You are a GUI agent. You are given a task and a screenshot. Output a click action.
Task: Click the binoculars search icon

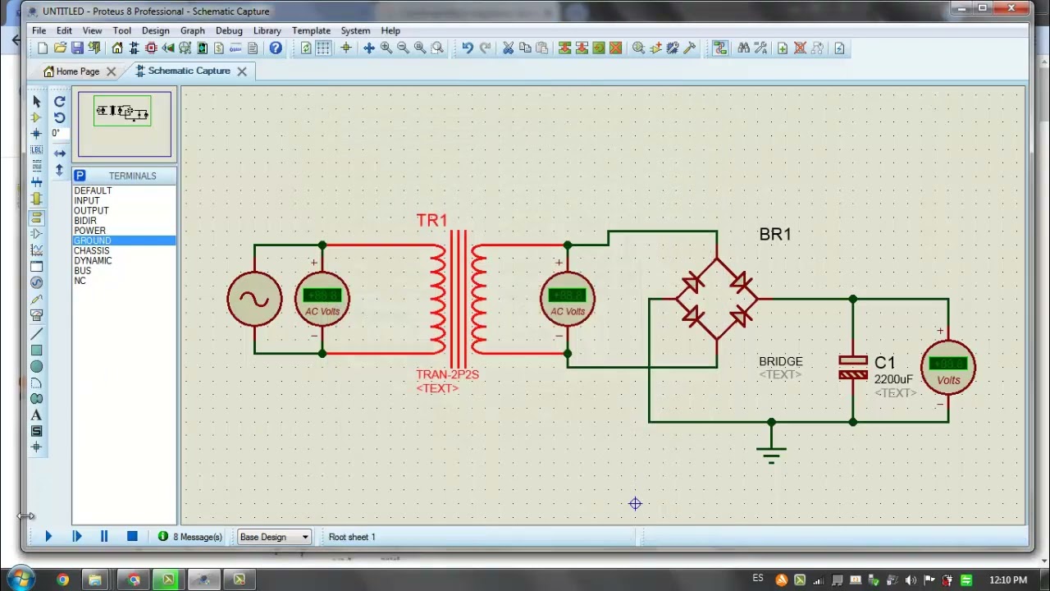coord(743,48)
